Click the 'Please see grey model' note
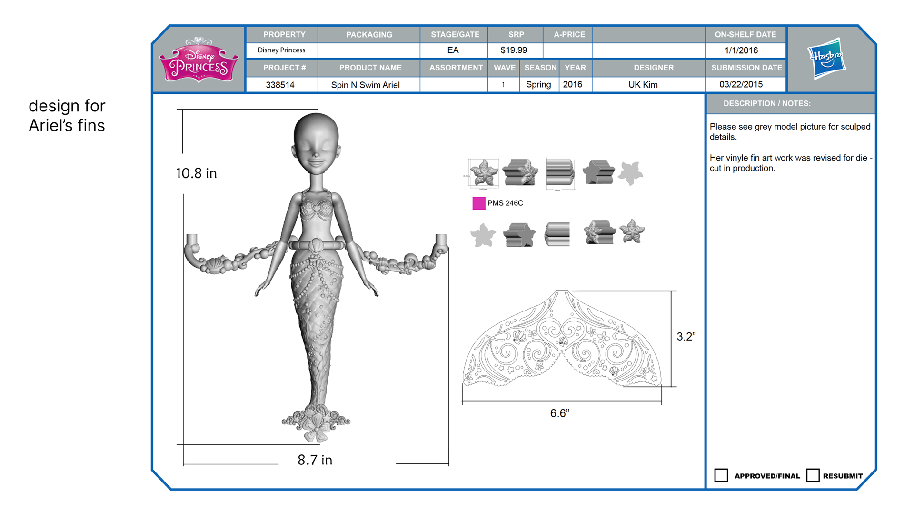This screenshot has width=914, height=512. 790,131
